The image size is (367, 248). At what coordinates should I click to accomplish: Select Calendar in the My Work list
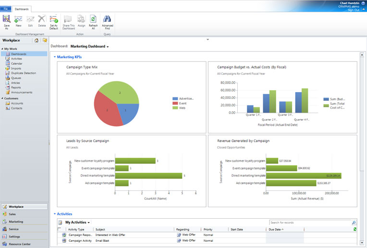click(16, 63)
